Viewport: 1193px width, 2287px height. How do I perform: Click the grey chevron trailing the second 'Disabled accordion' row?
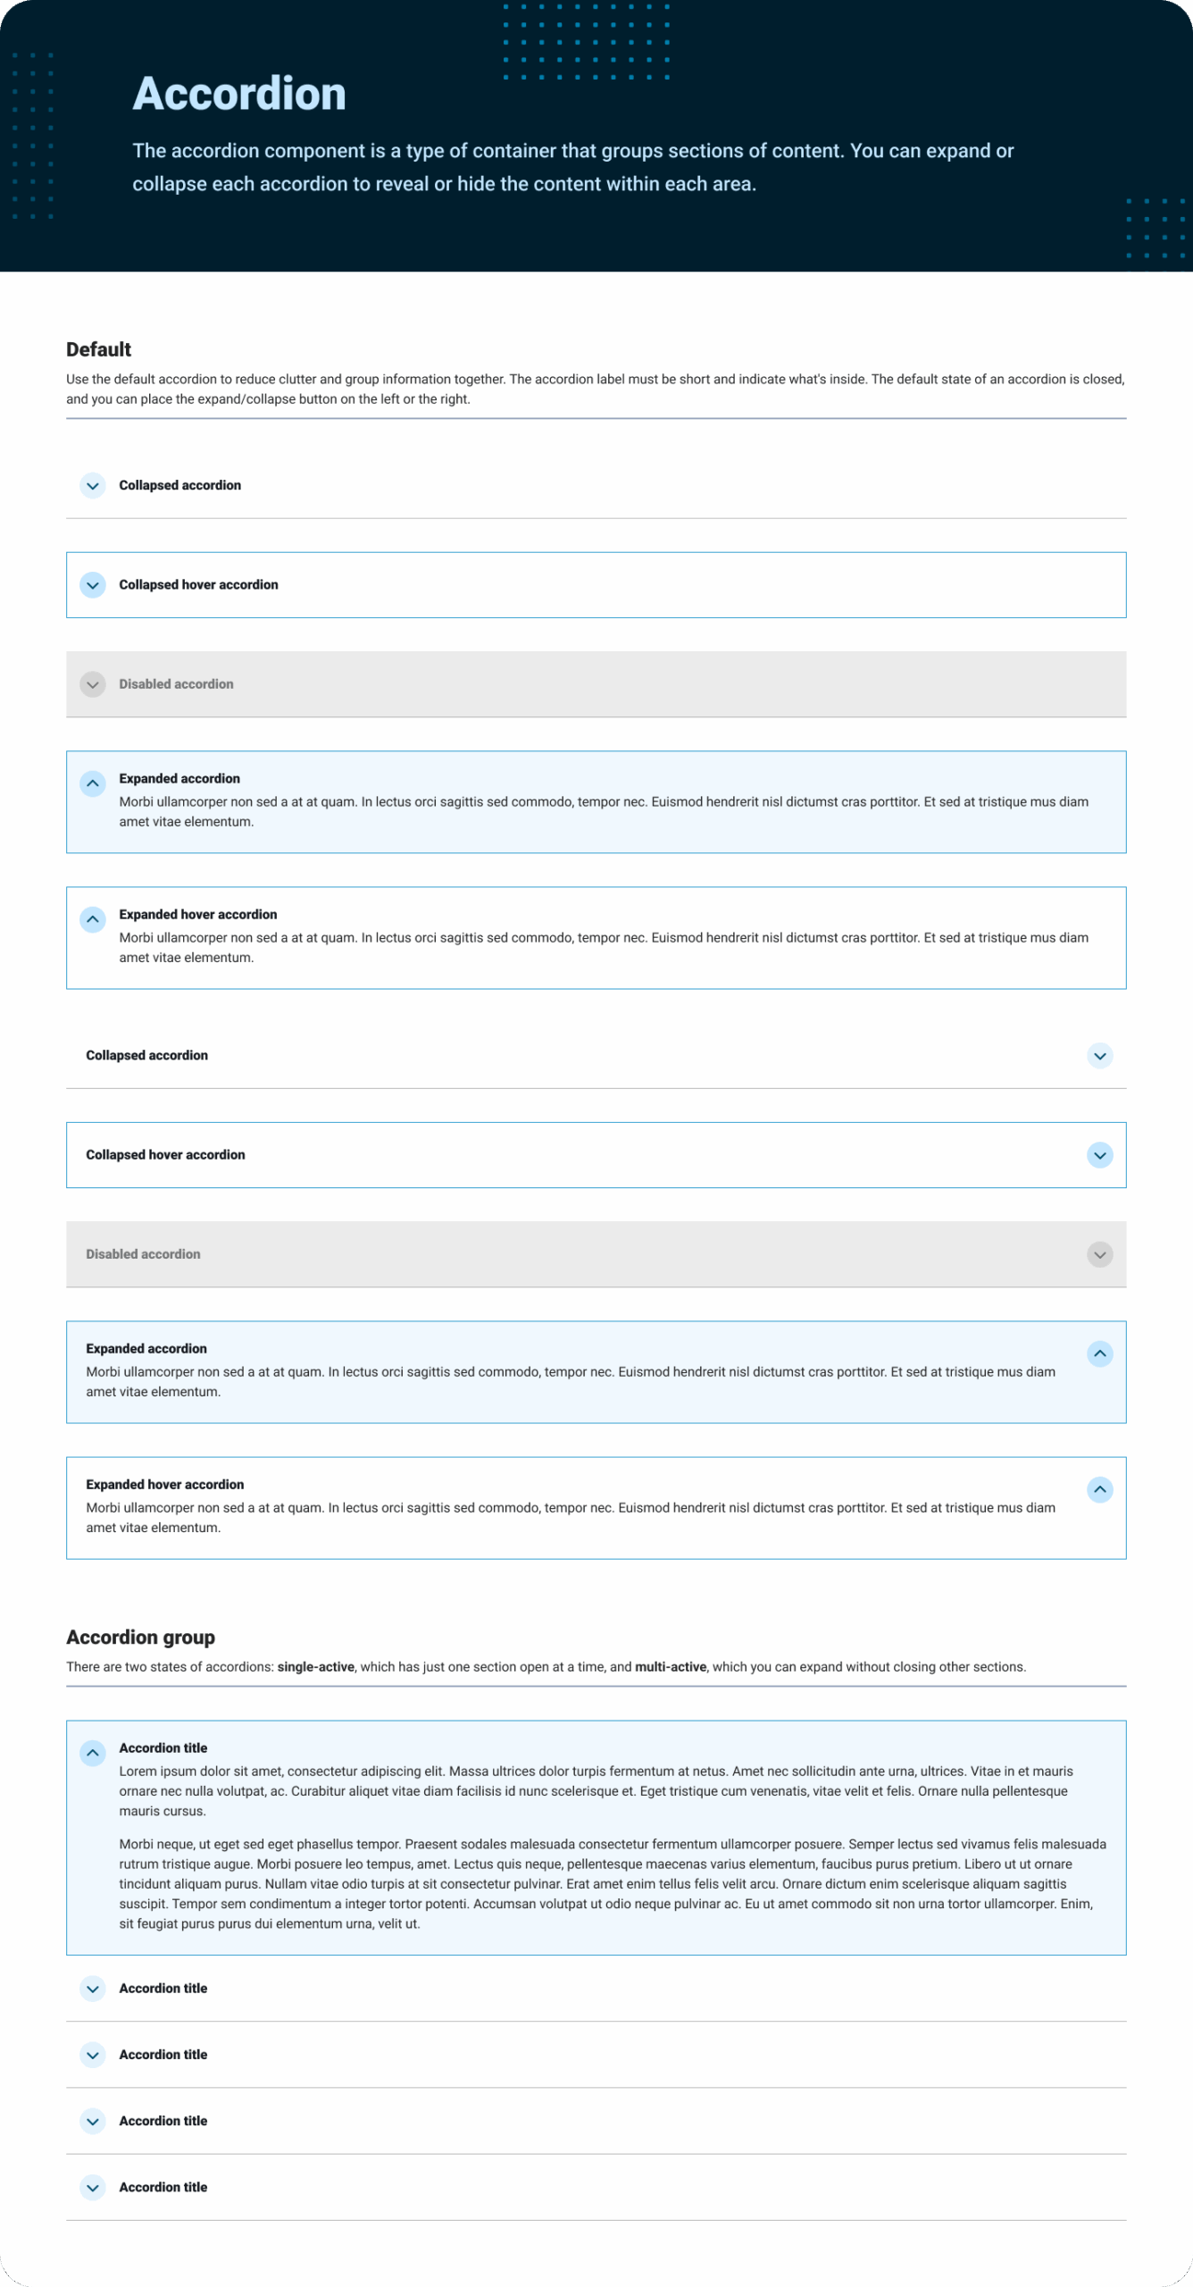pos(1100,1253)
